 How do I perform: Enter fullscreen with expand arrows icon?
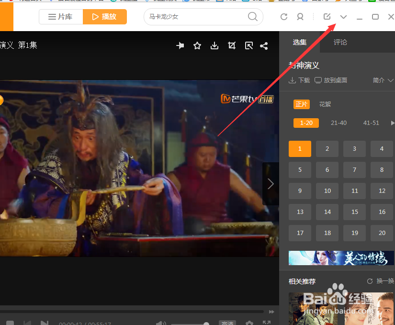pos(267,323)
